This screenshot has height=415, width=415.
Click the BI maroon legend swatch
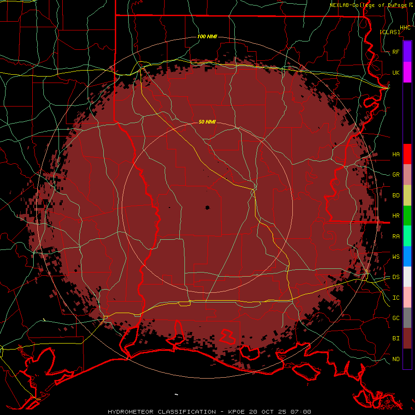407,338
